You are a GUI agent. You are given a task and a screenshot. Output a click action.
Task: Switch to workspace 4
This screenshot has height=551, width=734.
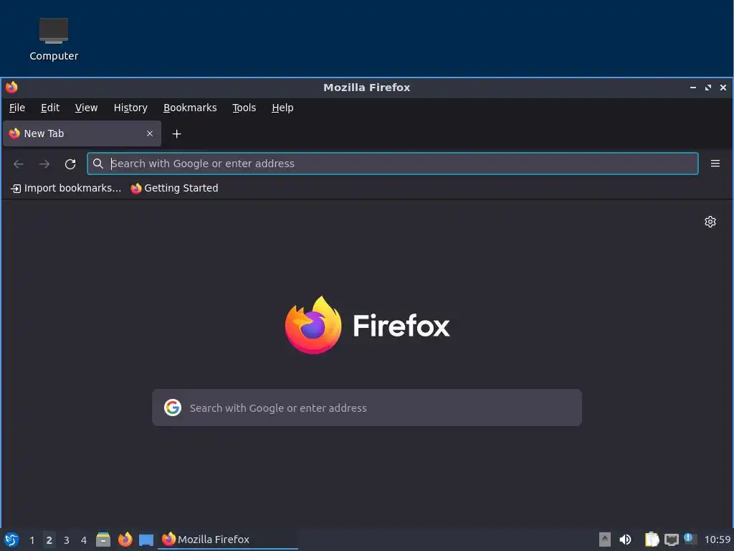pyautogui.click(x=84, y=540)
